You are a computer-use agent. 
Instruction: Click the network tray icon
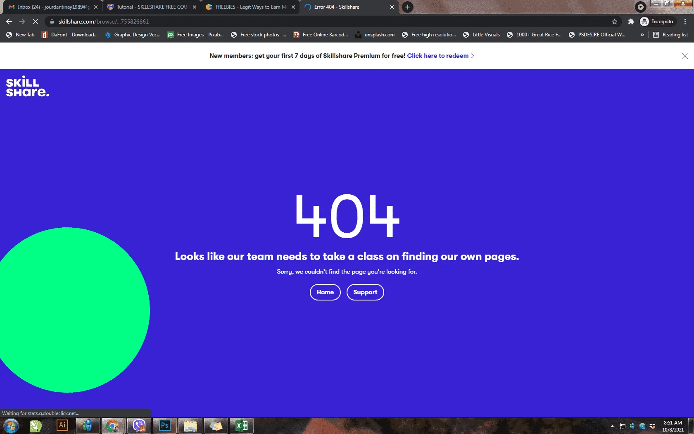click(622, 426)
